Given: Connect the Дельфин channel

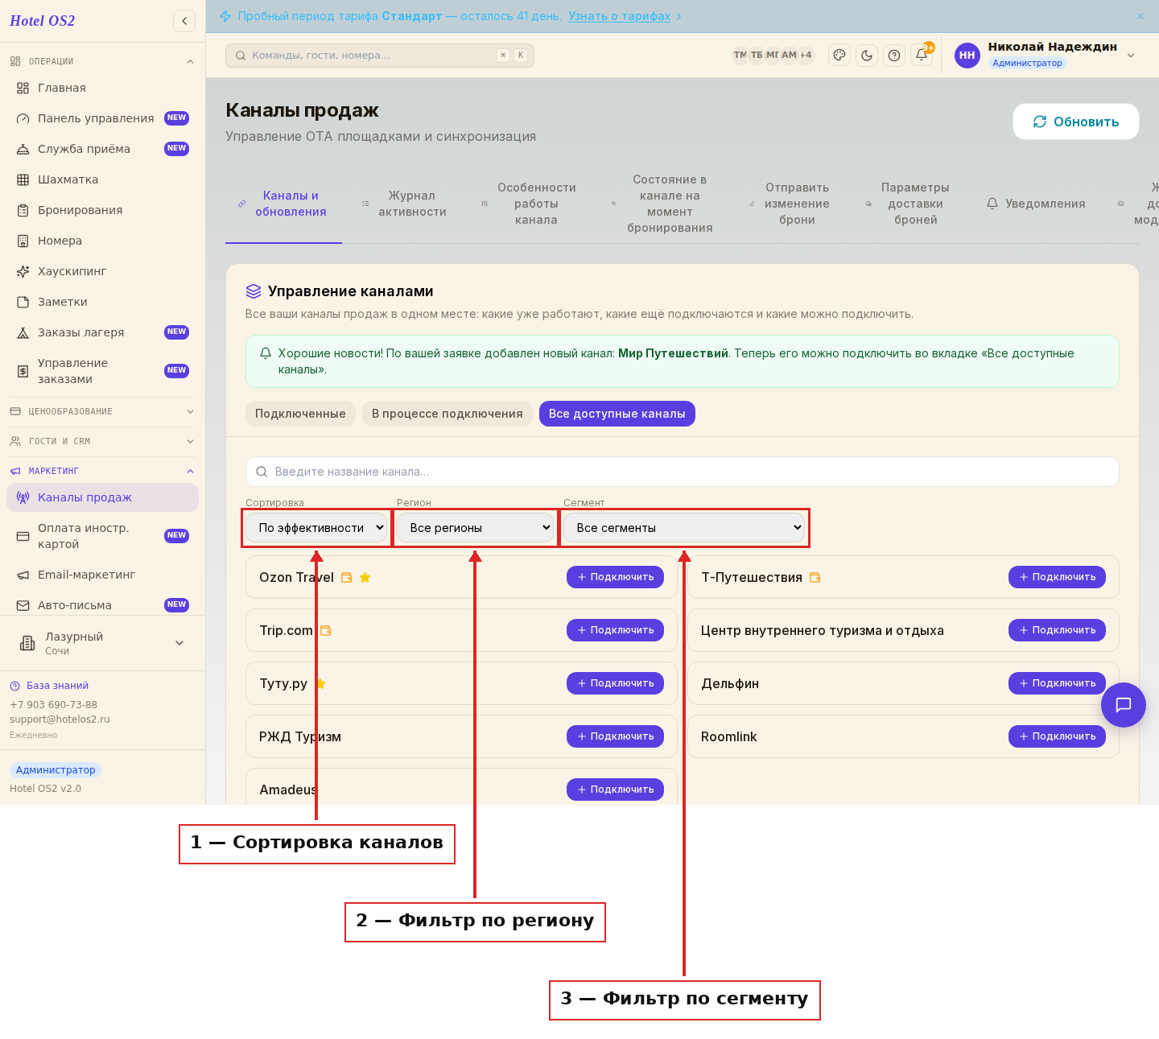Looking at the screenshot, I should pos(1057,683).
